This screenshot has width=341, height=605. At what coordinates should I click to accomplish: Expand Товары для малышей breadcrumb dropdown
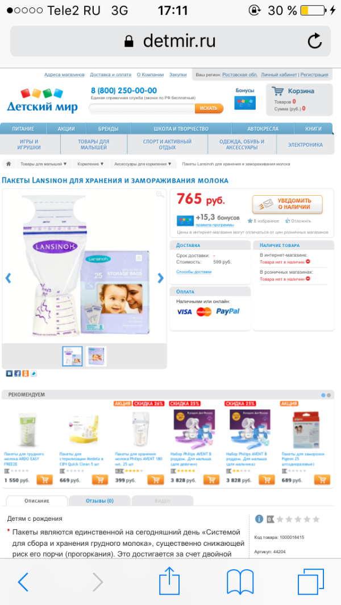click(x=43, y=164)
